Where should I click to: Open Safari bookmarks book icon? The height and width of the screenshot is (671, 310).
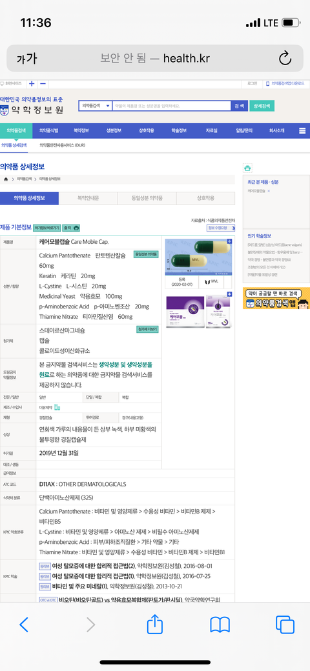pos(220,625)
